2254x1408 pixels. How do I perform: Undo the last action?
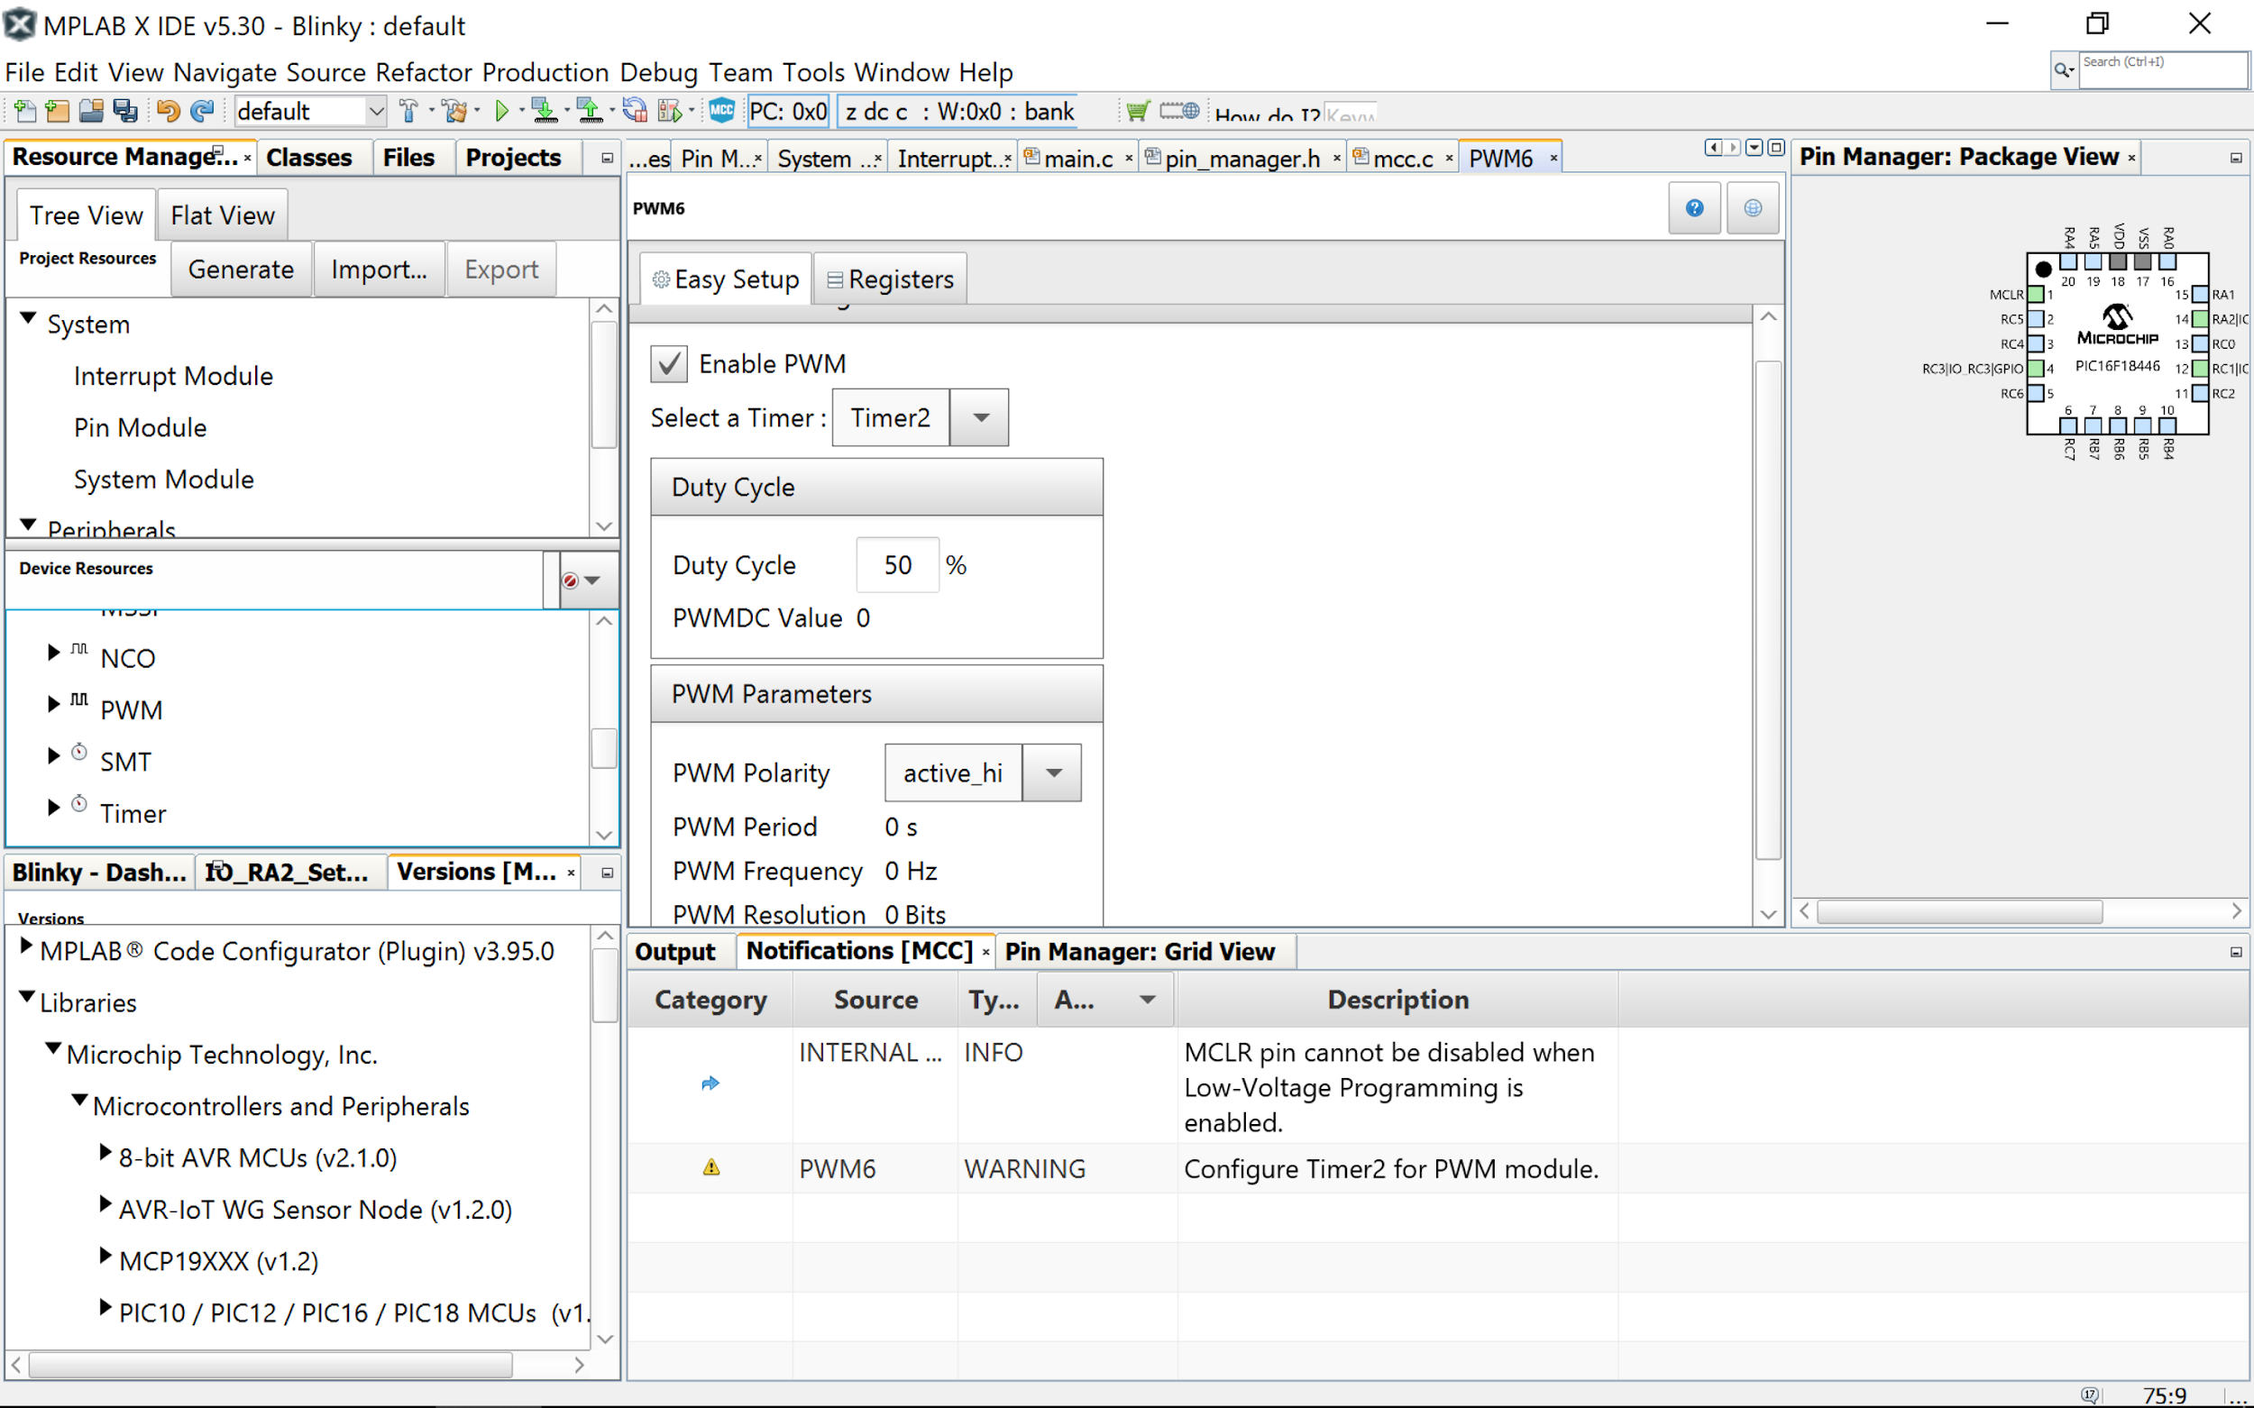[x=169, y=112]
